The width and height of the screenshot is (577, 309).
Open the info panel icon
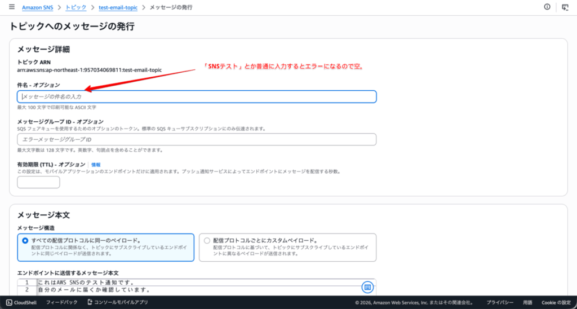[547, 7]
